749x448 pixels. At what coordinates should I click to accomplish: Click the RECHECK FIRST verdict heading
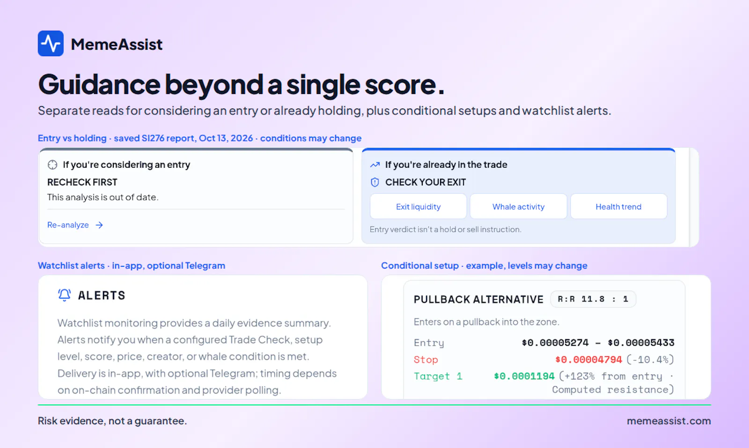(x=82, y=182)
